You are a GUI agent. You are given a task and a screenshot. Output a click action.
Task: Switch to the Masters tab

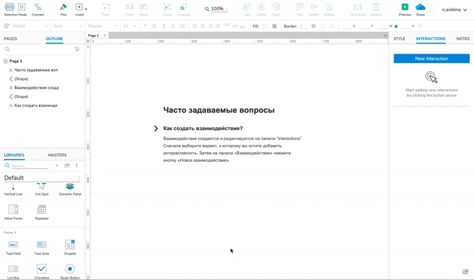click(57, 155)
